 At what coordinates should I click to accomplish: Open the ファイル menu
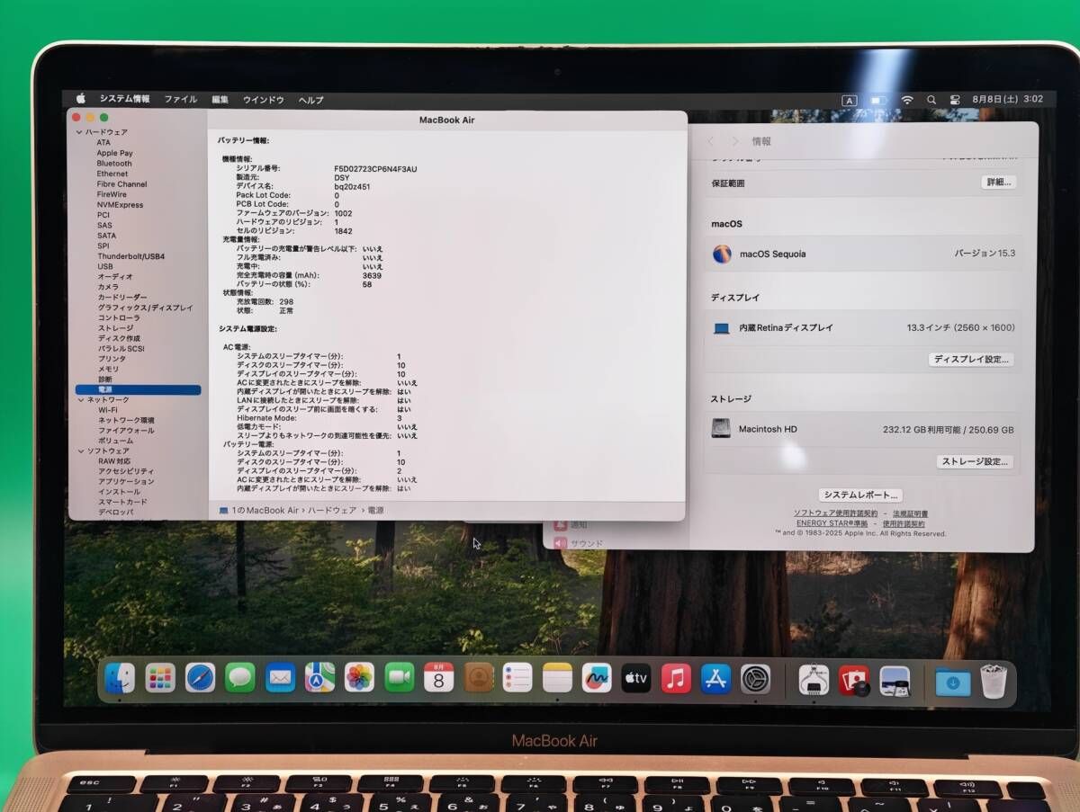point(180,99)
